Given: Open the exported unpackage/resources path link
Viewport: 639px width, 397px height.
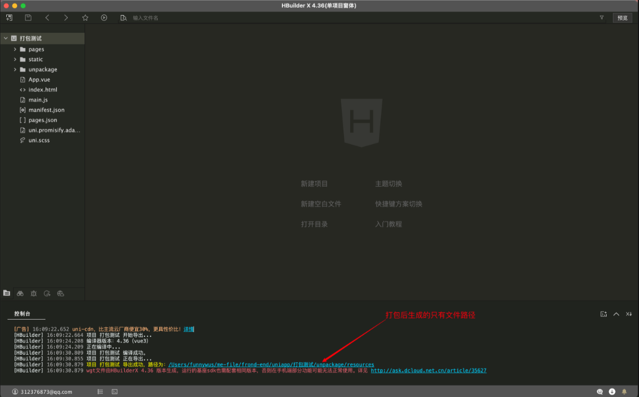Looking at the screenshot, I should click(271, 365).
